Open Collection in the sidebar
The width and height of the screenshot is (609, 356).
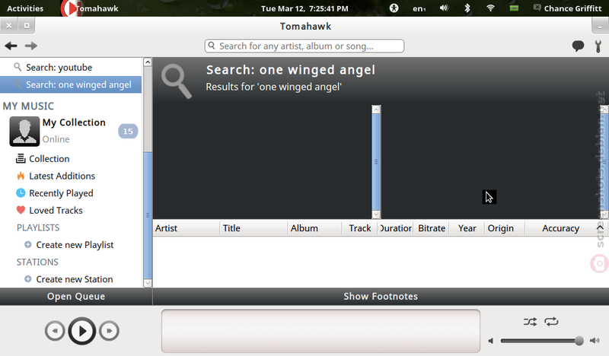[49, 159]
